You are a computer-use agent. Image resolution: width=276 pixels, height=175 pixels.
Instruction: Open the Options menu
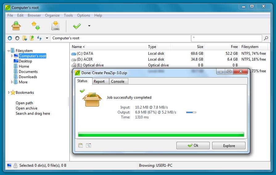84,15
